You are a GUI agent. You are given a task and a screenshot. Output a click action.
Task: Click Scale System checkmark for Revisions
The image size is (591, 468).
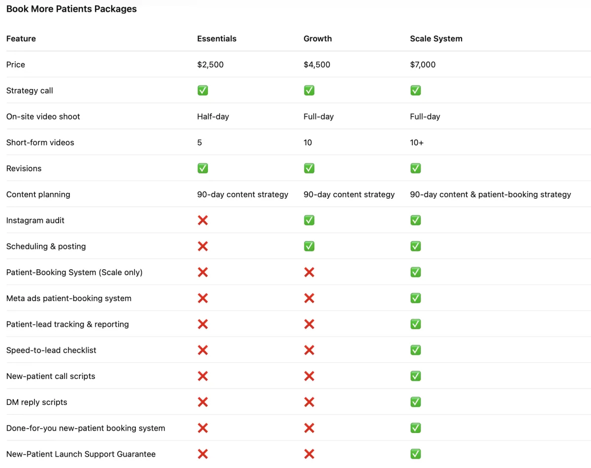click(415, 168)
